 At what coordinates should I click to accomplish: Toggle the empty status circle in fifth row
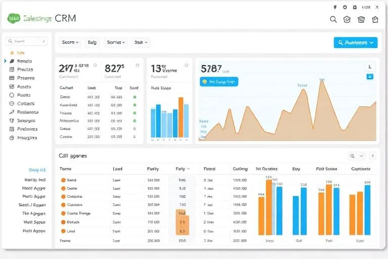pyautogui.click(x=134, y=129)
